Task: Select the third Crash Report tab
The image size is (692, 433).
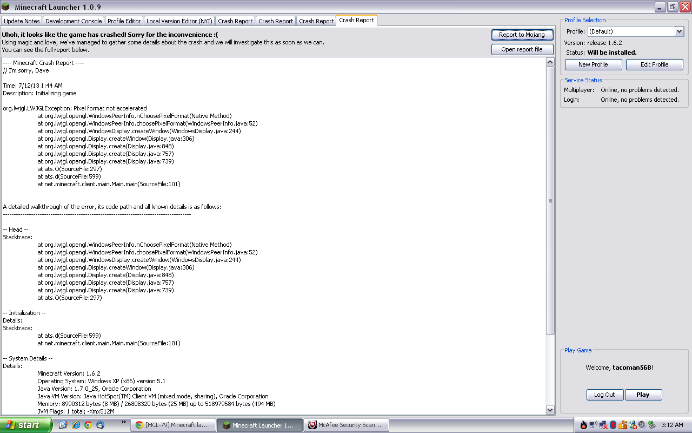Action: pyautogui.click(x=316, y=21)
